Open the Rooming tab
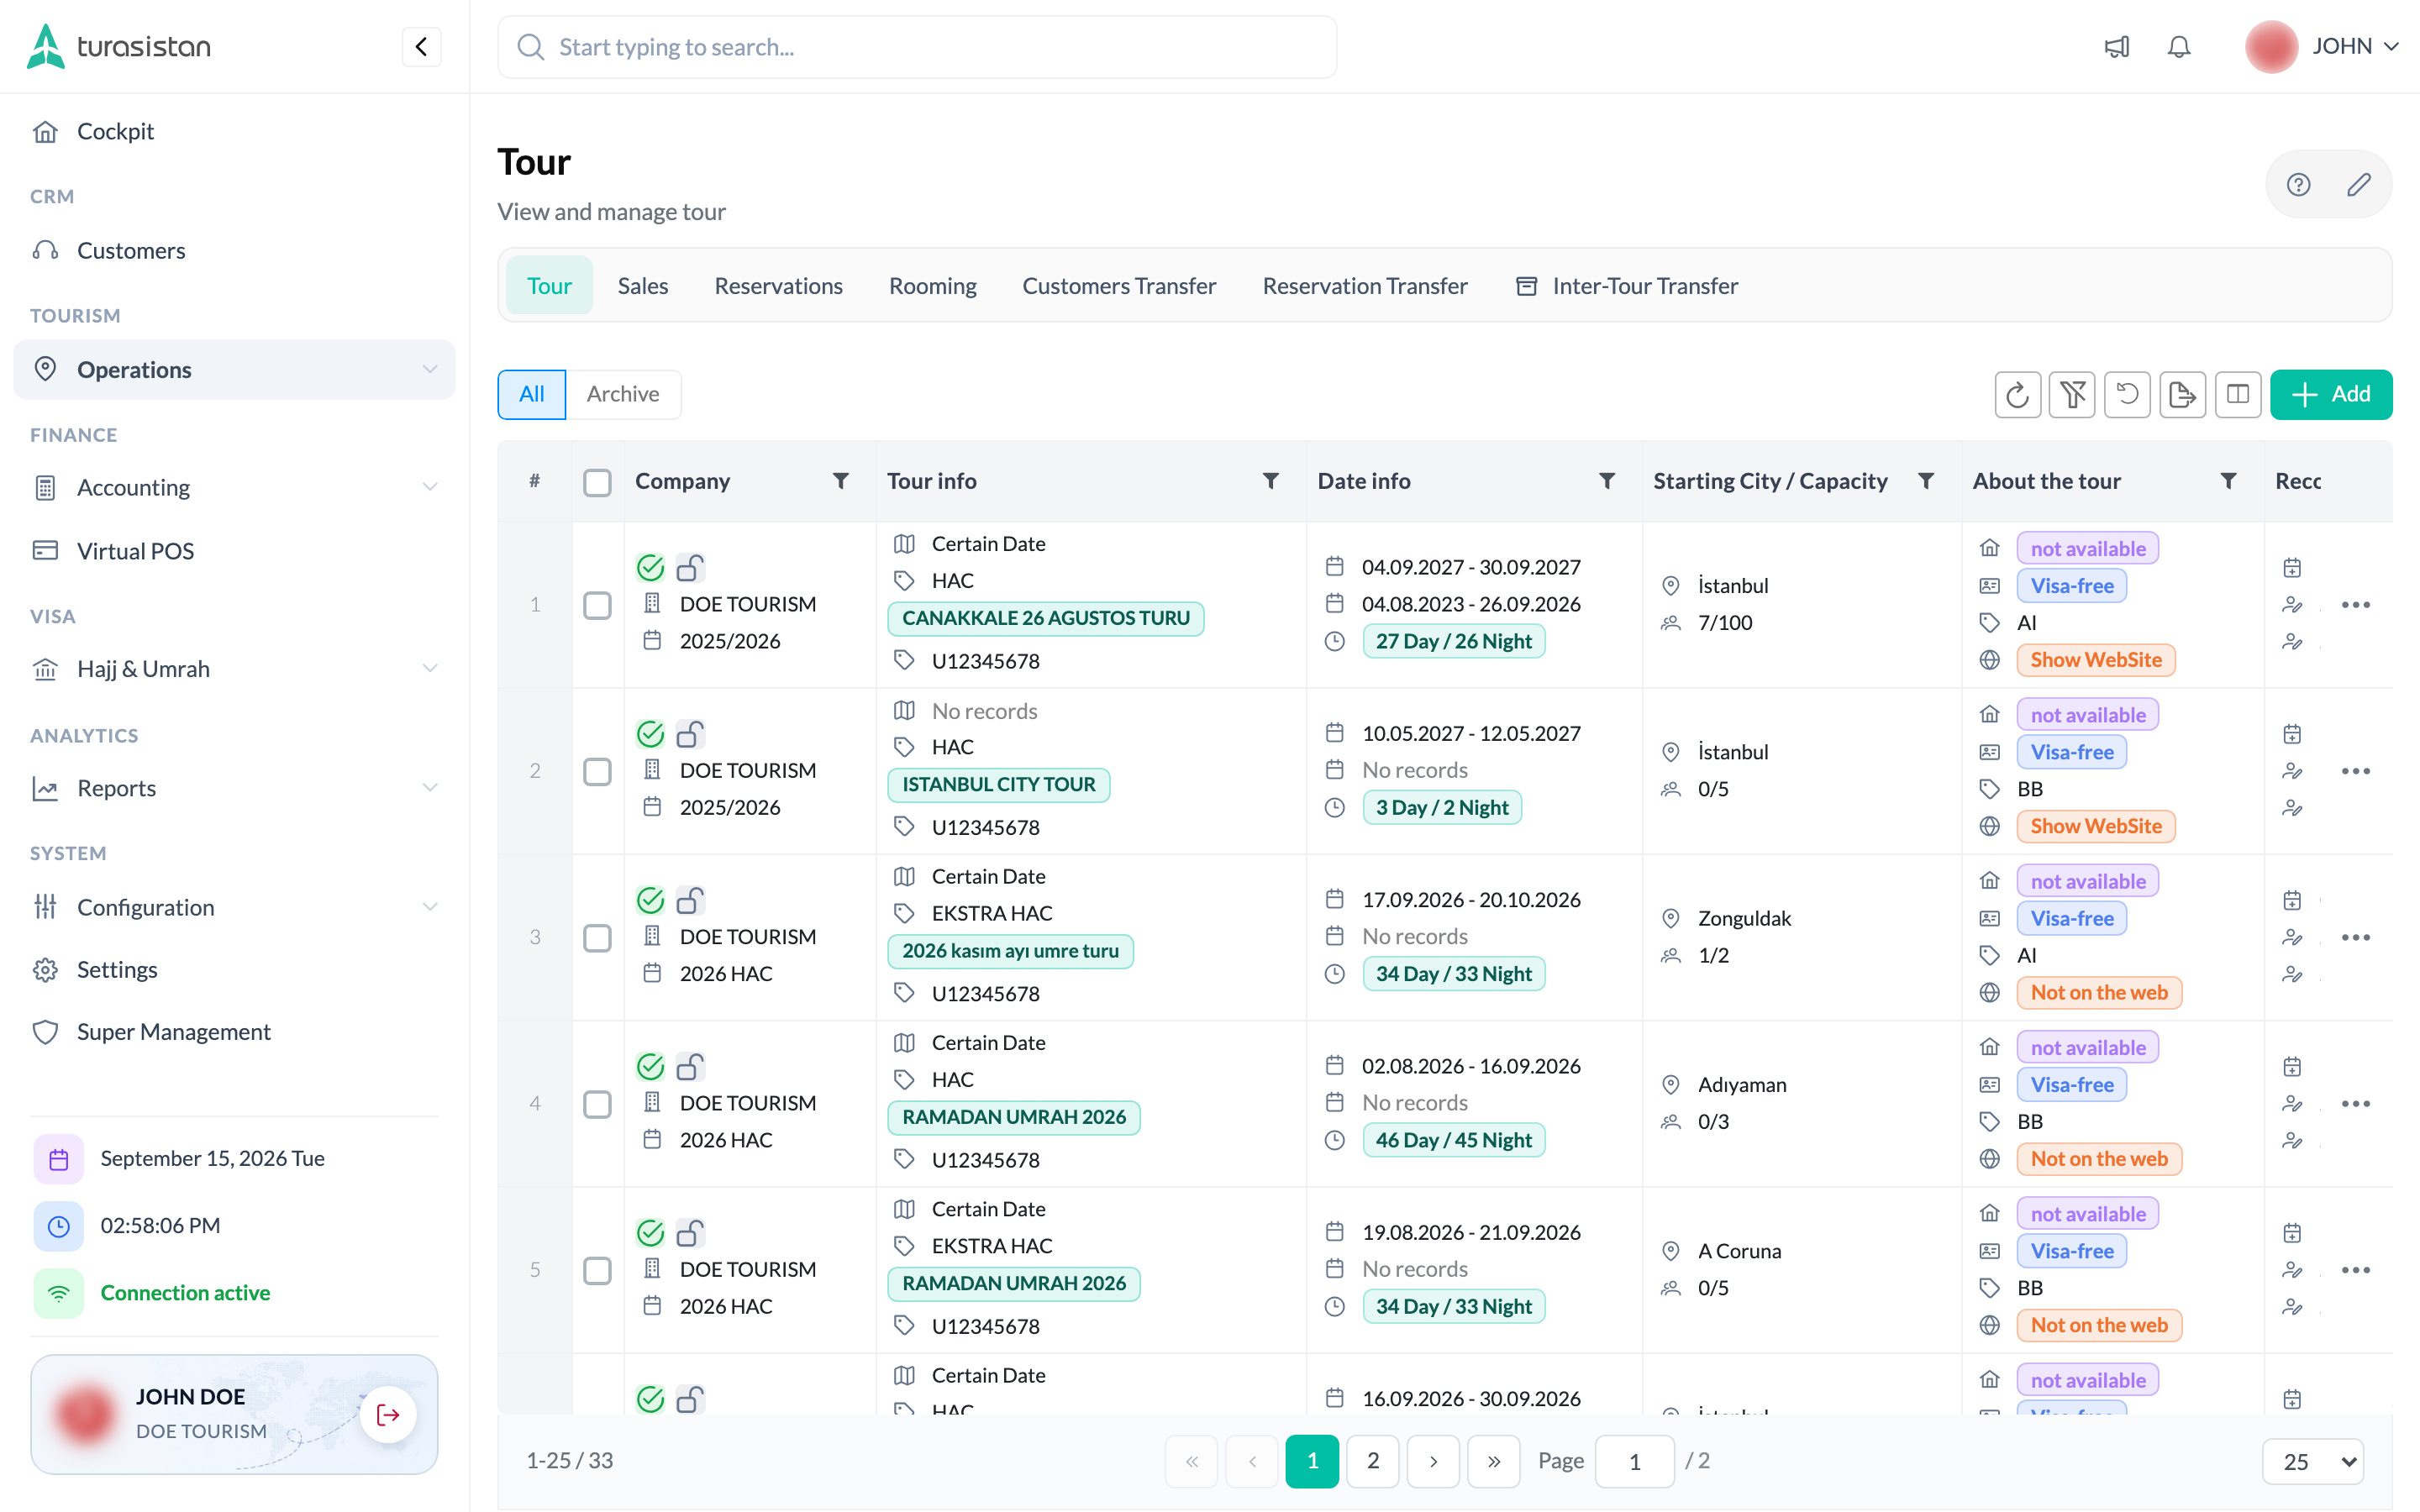The width and height of the screenshot is (2420, 1512). [x=932, y=286]
